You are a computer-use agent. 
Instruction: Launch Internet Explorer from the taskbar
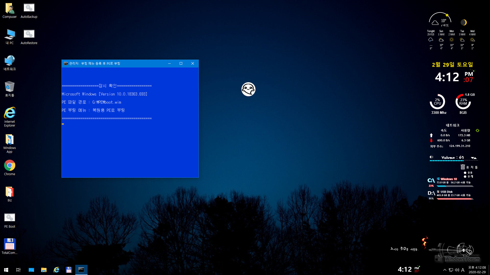[x=56, y=270]
